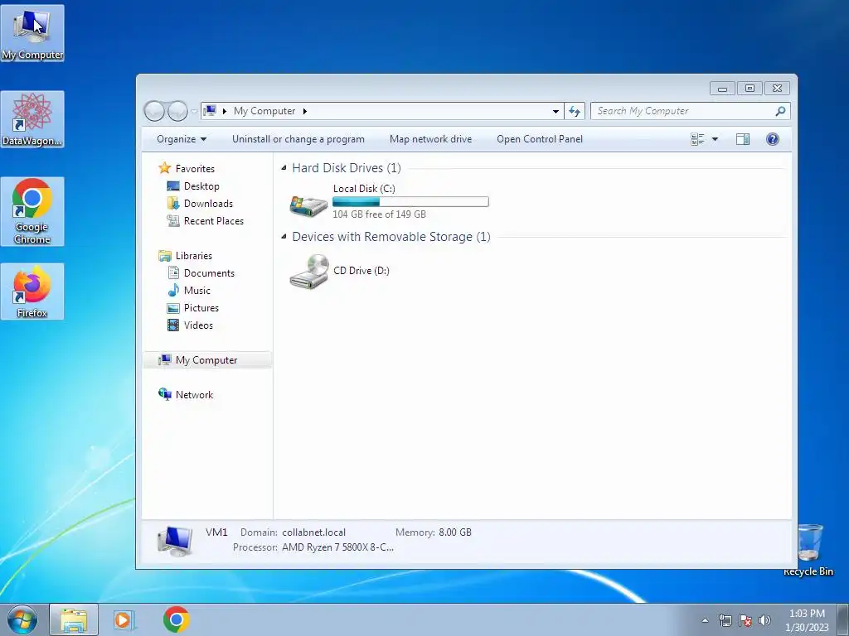Toggle the preview pane button
Viewport: 849px width, 636px height.
tap(743, 139)
